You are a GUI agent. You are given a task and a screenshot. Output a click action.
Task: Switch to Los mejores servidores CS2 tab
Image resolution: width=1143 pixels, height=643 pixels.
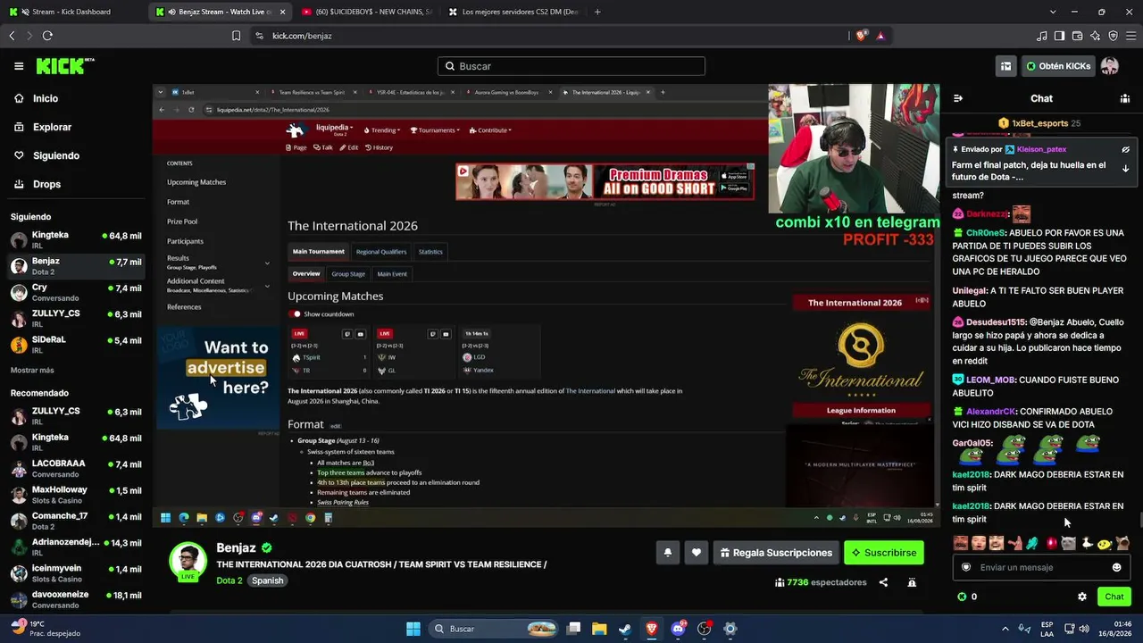(x=513, y=12)
